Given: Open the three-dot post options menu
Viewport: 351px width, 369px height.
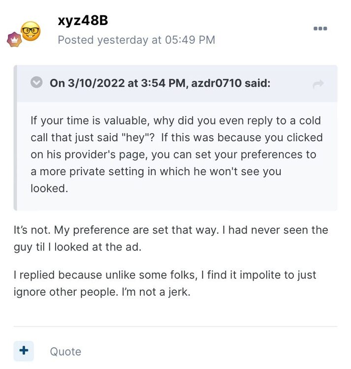Looking at the screenshot, I should 320,29.
